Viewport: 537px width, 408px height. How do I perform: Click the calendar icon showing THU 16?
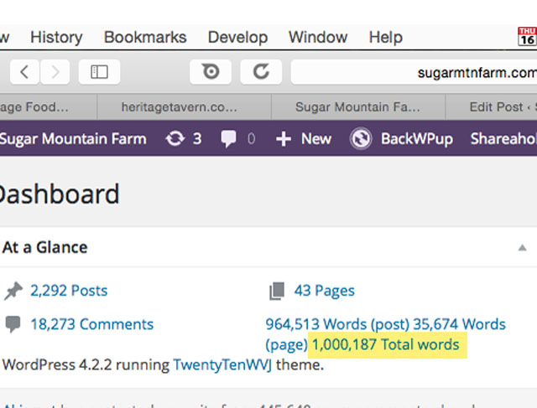[527, 36]
